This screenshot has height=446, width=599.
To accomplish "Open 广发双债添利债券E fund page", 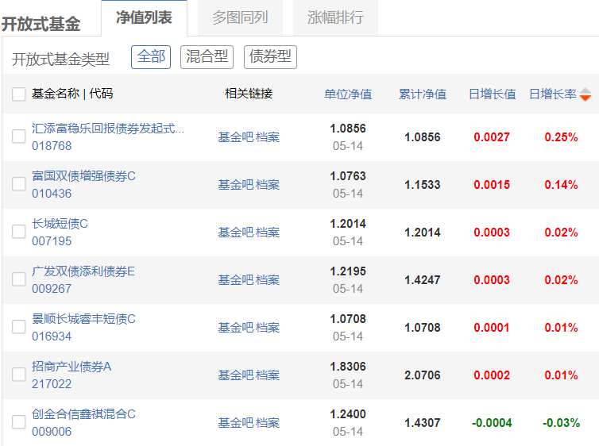I will point(83,271).
